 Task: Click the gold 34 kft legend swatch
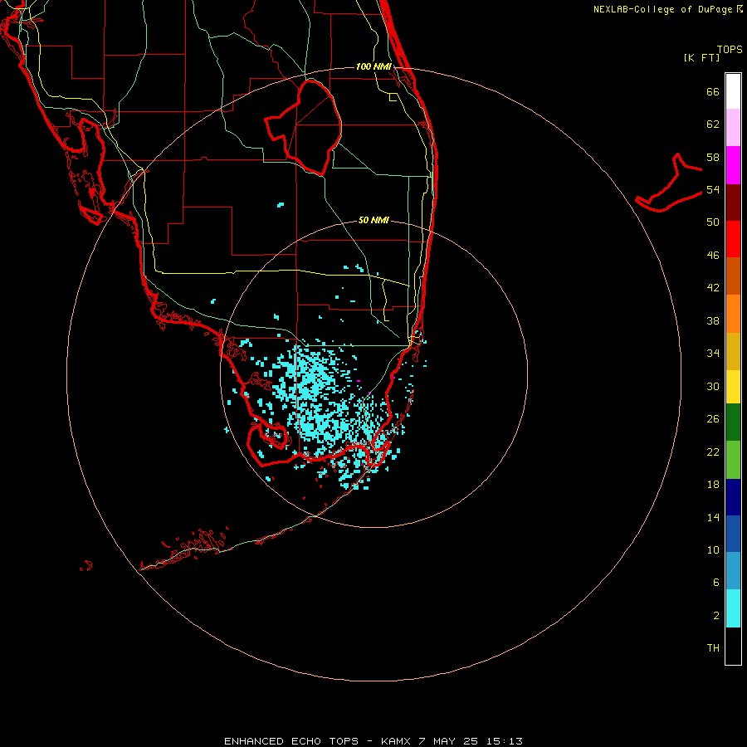(733, 351)
